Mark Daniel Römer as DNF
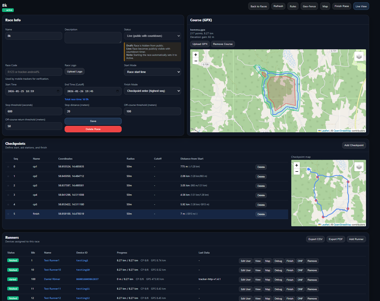 300,280
